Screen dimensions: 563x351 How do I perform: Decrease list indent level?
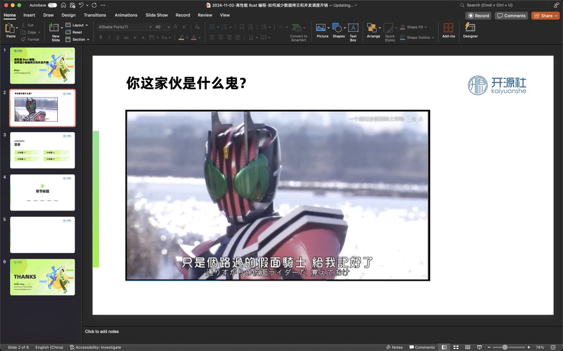242,27
